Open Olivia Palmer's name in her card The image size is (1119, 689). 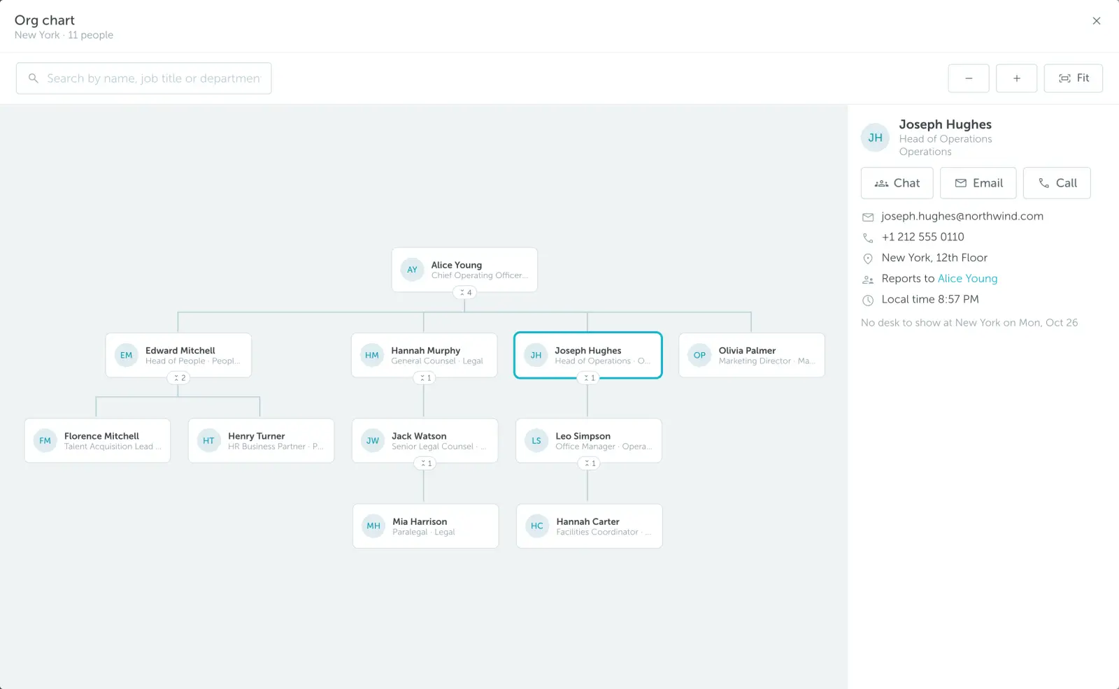click(x=747, y=350)
